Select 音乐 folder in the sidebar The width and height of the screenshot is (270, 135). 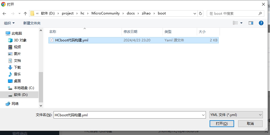click(x=17, y=74)
